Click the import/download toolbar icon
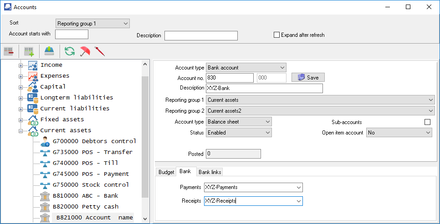The height and width of the screenshot is (224, 440). [x=49, y=51]
